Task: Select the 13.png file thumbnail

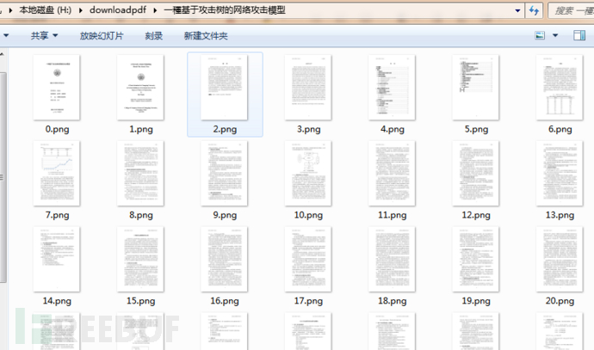Action: coord(560,174)
